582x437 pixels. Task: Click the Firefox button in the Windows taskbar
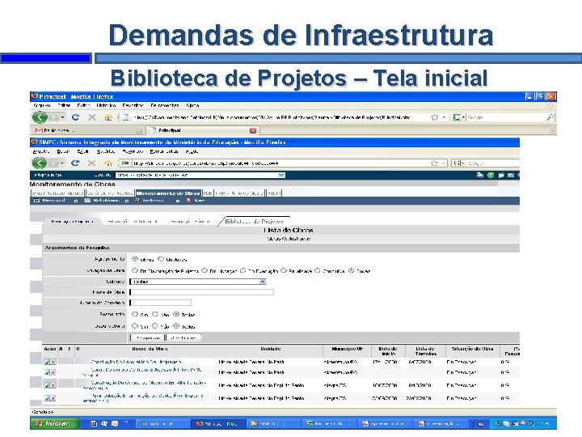click(219, 423)
